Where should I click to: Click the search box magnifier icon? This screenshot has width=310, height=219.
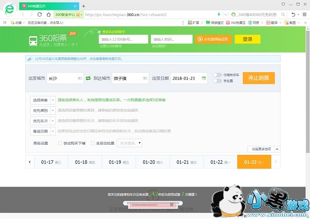coord(283,14)
